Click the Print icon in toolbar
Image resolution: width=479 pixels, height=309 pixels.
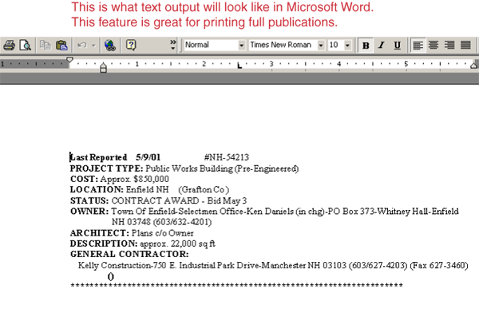[9, 46]
